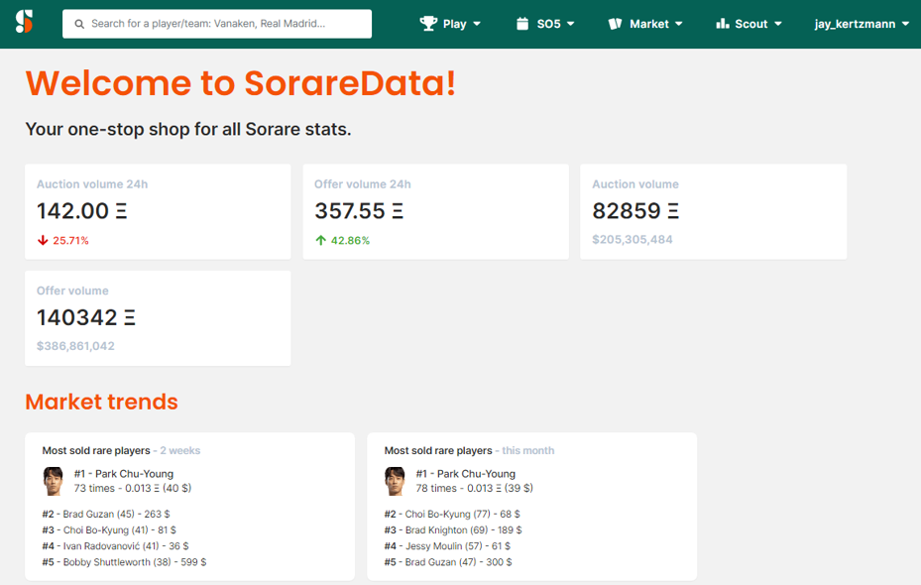Click Ethereum symbol next to 142.00

pos(121,211)
